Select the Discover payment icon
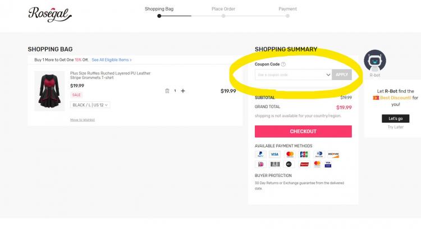 pos(333,154)
